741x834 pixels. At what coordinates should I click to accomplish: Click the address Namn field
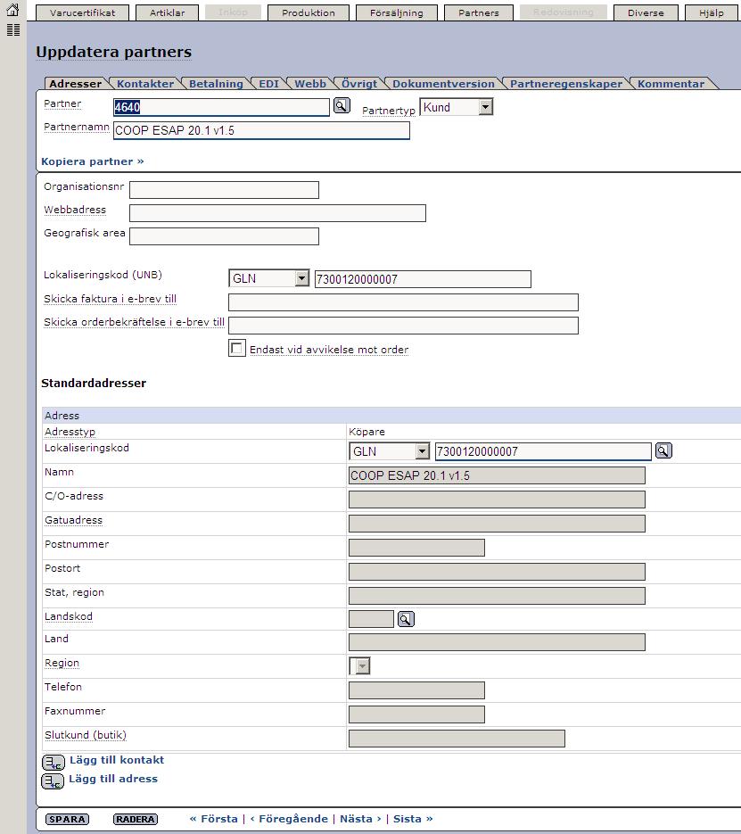[x=497, y=475]
